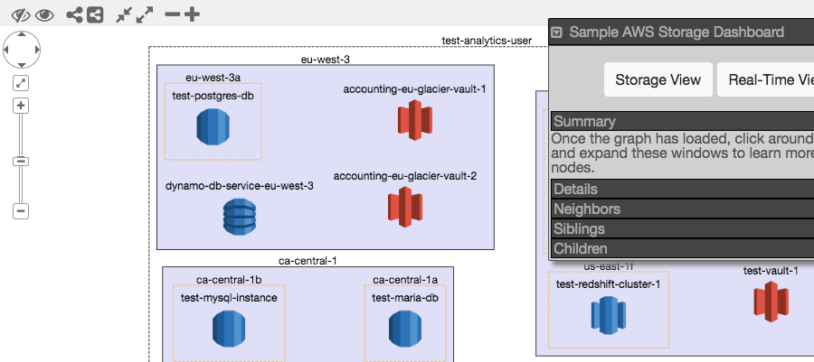Select the test-redshift-cluster-1 node icon

(x=609, y=315)
